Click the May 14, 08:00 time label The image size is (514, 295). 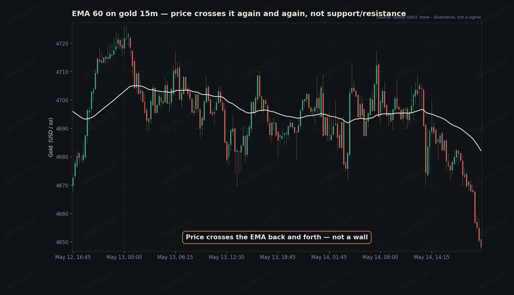coord(380,257)
